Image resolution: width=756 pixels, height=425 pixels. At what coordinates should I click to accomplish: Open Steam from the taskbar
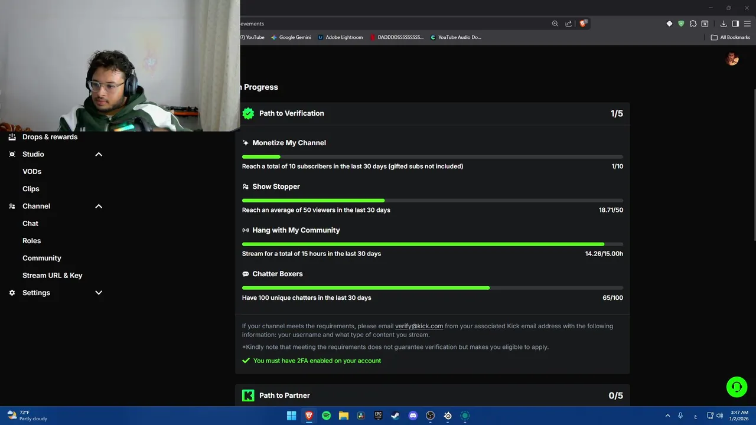pyautogui.click(x=395, y=416)
